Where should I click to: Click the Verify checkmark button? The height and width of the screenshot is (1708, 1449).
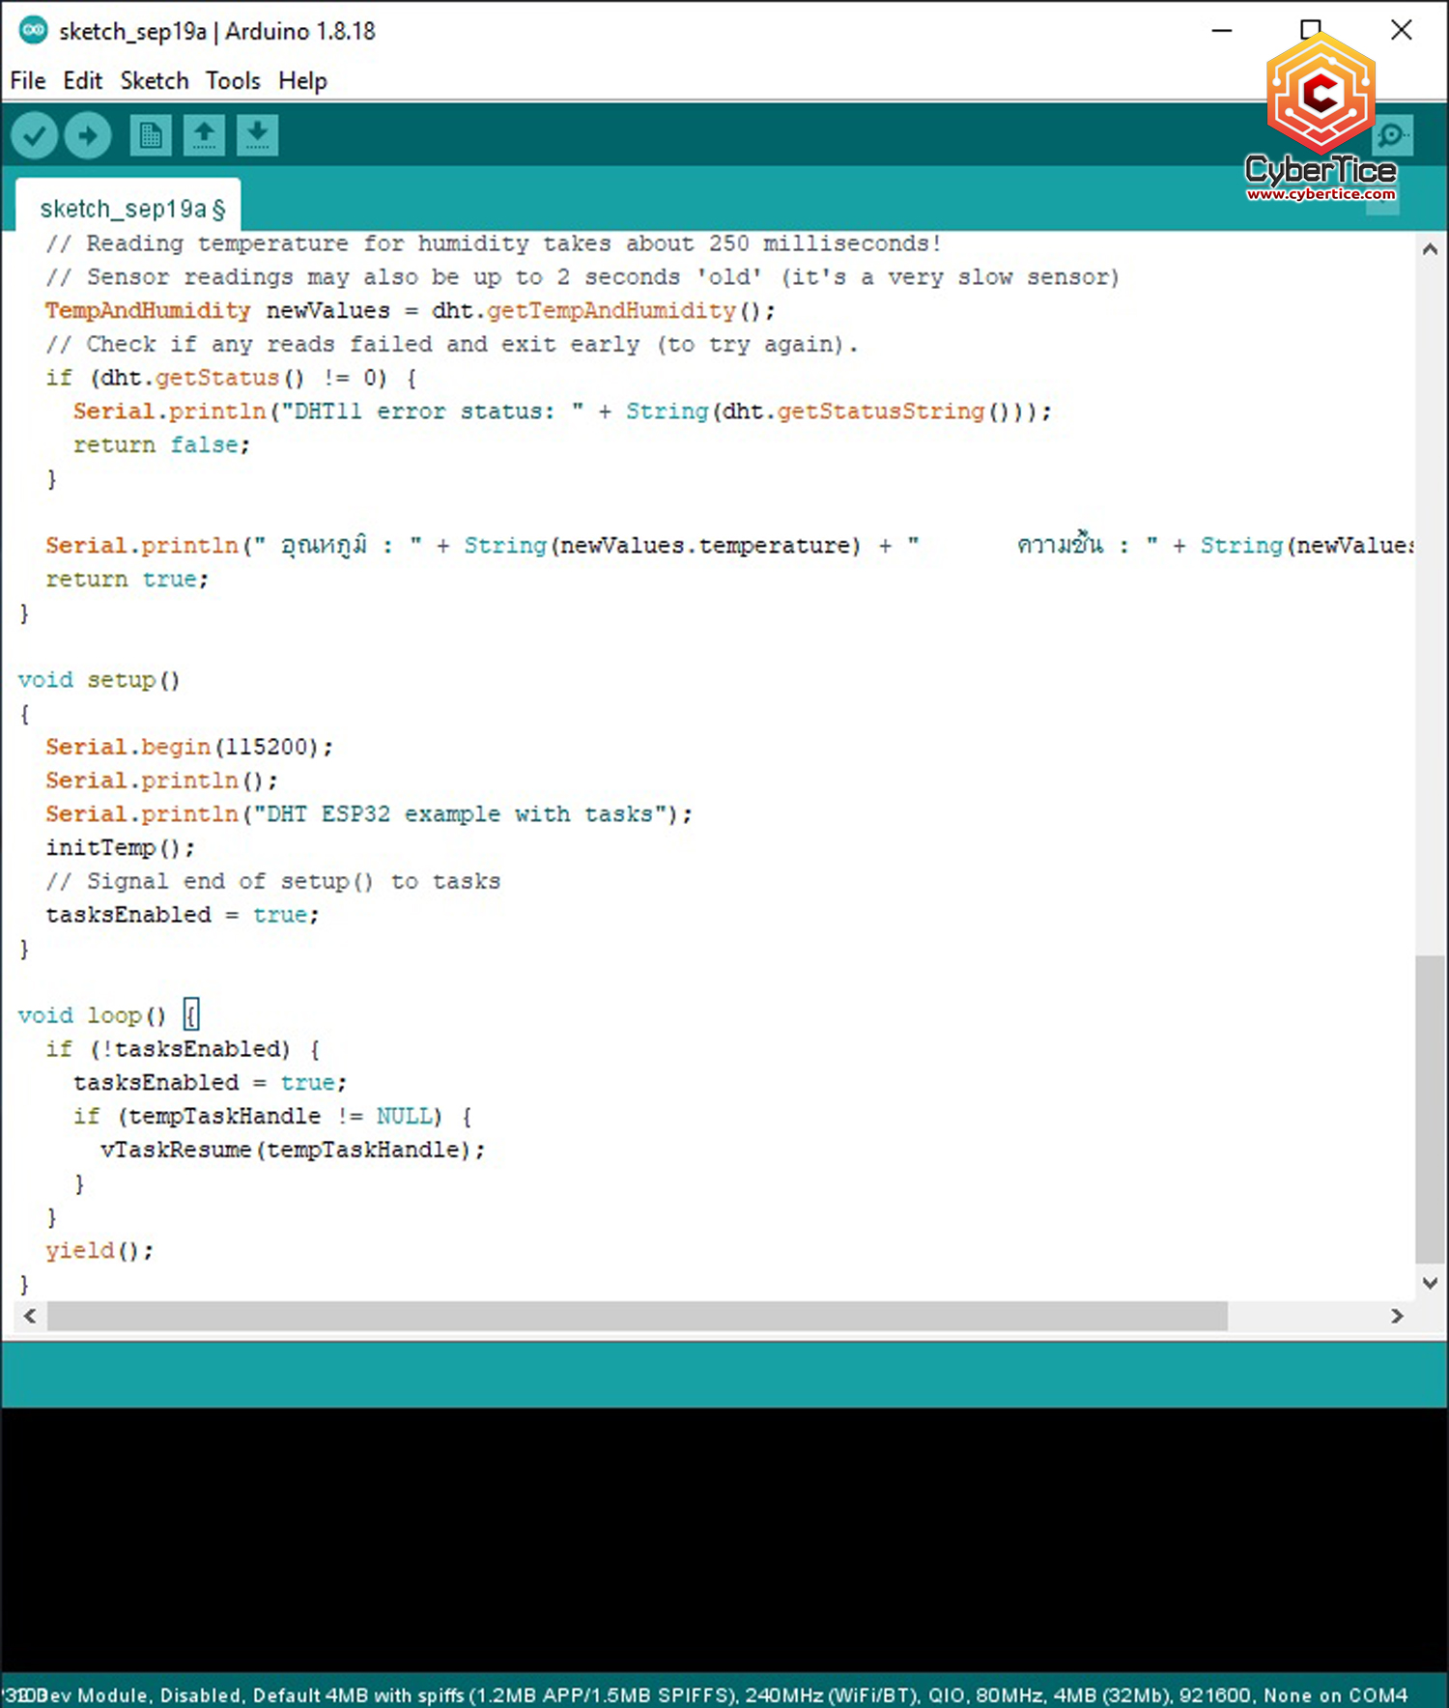click(35, 136)
